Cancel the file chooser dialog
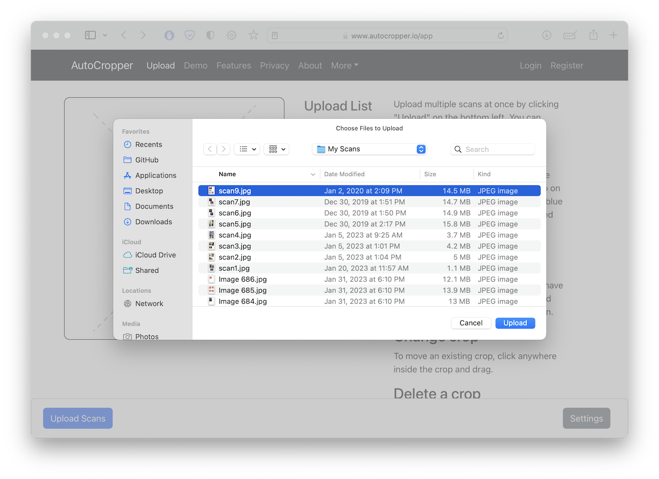659x479 pixels. [x=471, y=323]
